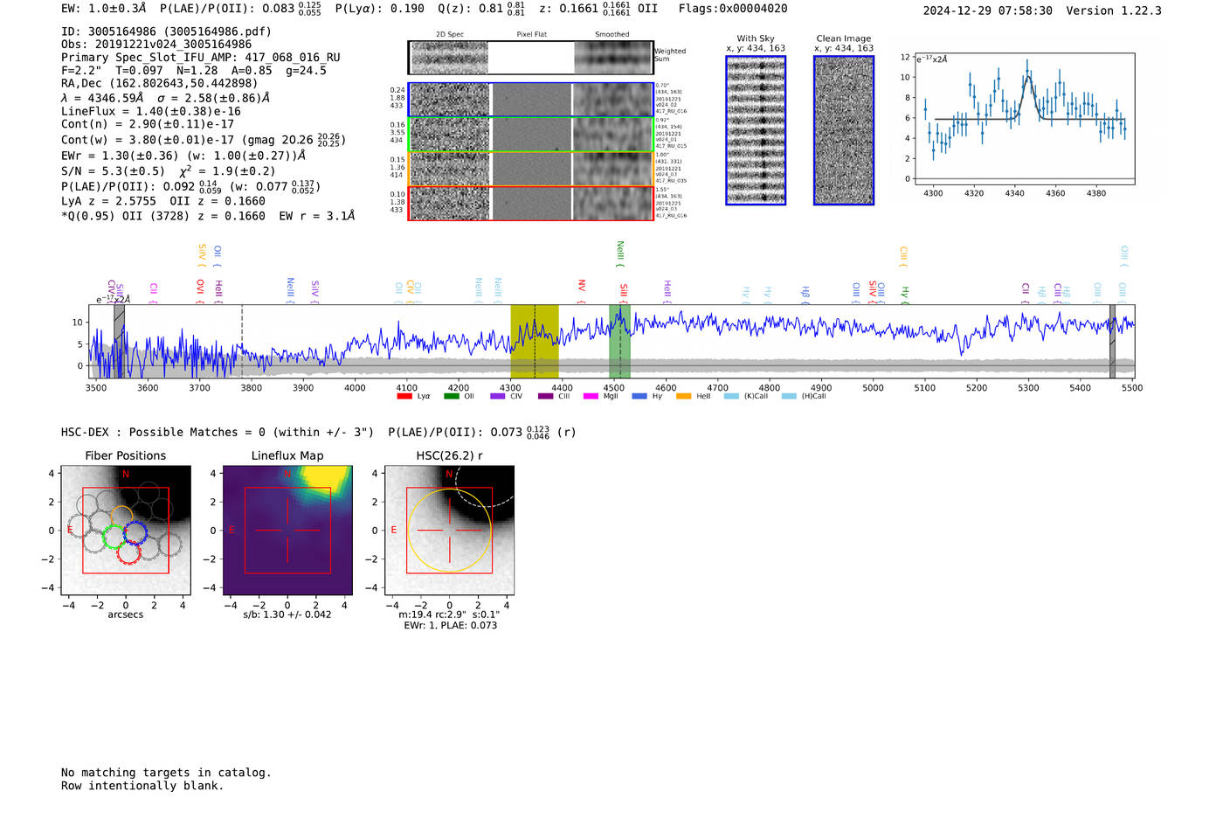The height and width of the screenshot is (833, 1223).
Task: Select the red-bordered fiber 2D spectrum row
Action: 530,204
